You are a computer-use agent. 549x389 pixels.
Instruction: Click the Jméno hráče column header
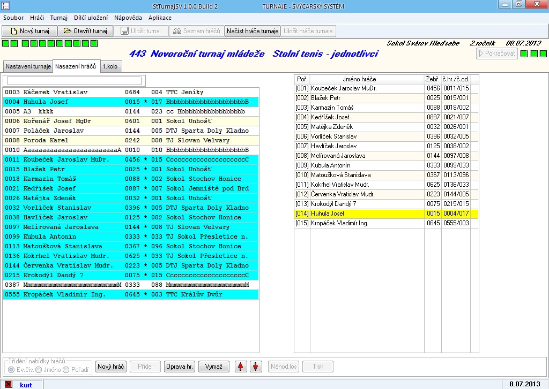[x=367, y=79]
